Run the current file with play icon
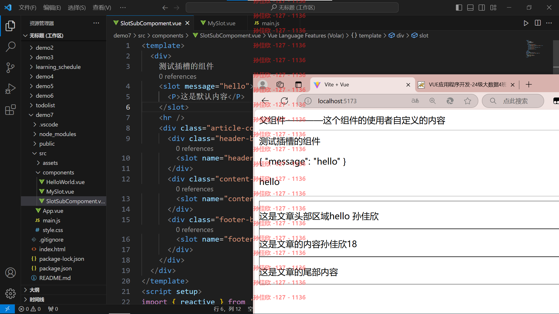559x314 pixels. 526,23
